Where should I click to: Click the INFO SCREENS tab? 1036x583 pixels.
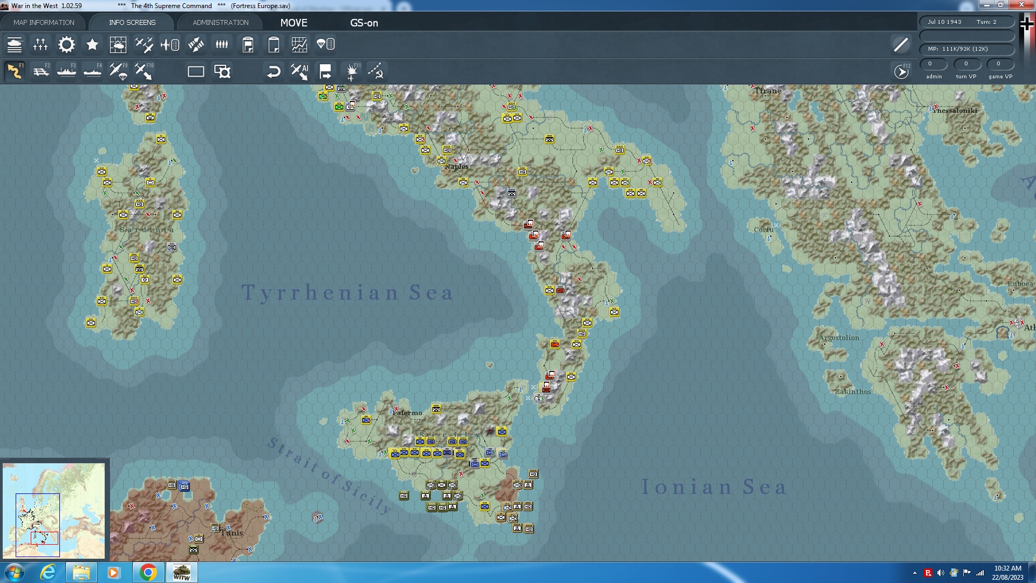[132, 23]
